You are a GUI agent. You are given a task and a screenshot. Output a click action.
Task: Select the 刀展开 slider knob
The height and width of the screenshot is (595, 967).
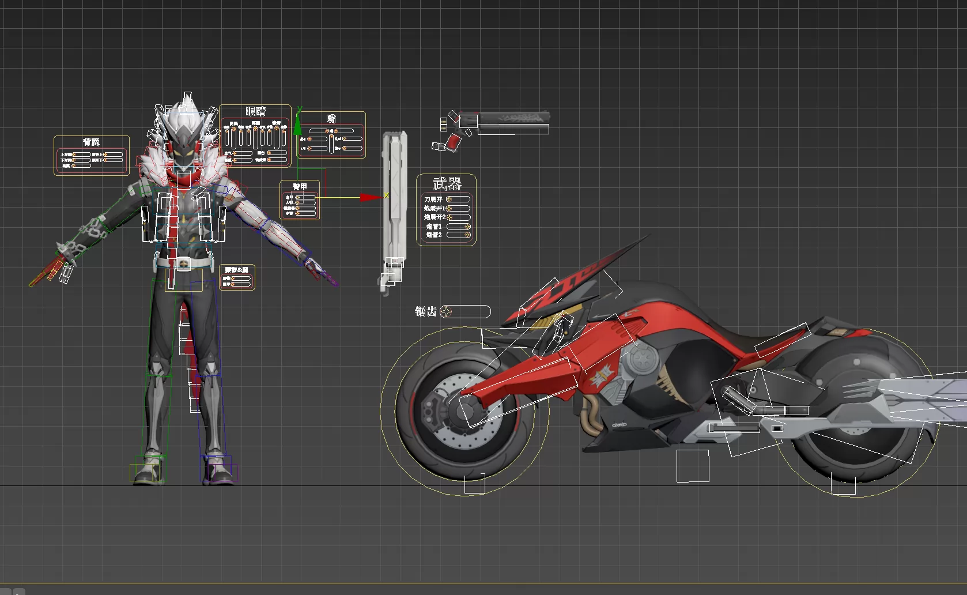tap(449, 199)
